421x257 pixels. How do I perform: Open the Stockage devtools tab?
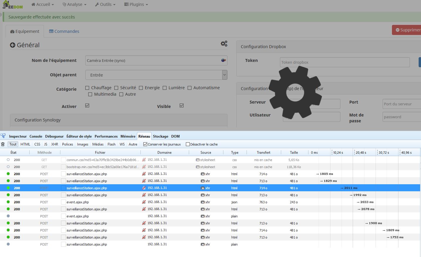click(161, 136)
